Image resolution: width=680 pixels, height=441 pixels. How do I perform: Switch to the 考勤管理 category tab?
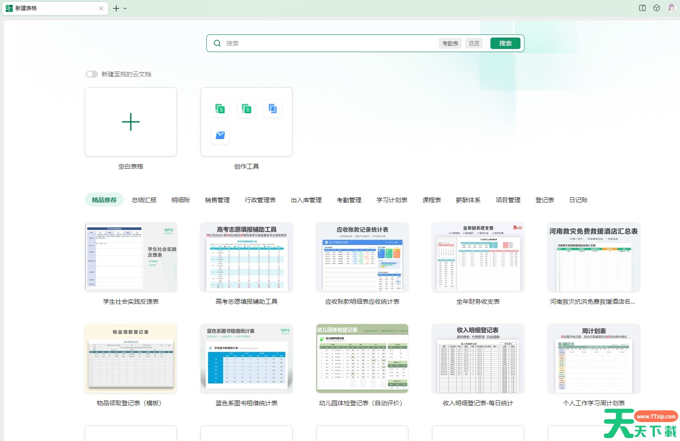349,200
